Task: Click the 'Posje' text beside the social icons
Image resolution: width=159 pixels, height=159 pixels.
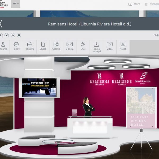Action: point(156,35)
